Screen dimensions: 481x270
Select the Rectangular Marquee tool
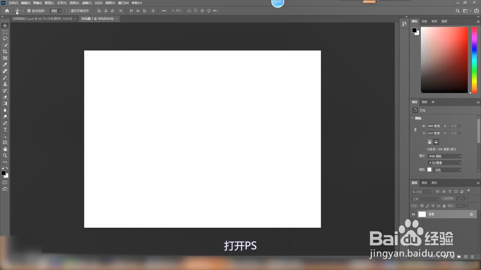coord(5,32)
